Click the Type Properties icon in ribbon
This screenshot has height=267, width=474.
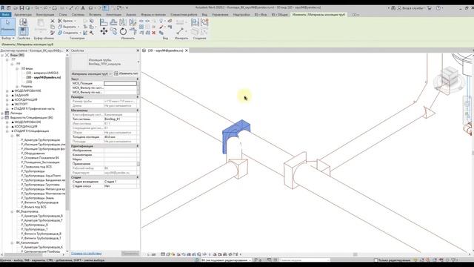[x=23, y=22]
